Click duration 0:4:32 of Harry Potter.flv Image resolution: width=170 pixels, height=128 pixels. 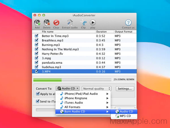tap(101, 54)
